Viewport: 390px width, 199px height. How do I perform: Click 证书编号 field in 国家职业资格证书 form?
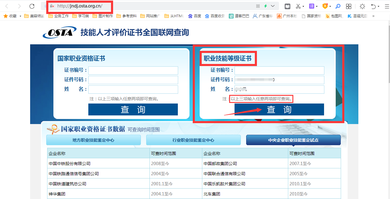pos(133,70)
